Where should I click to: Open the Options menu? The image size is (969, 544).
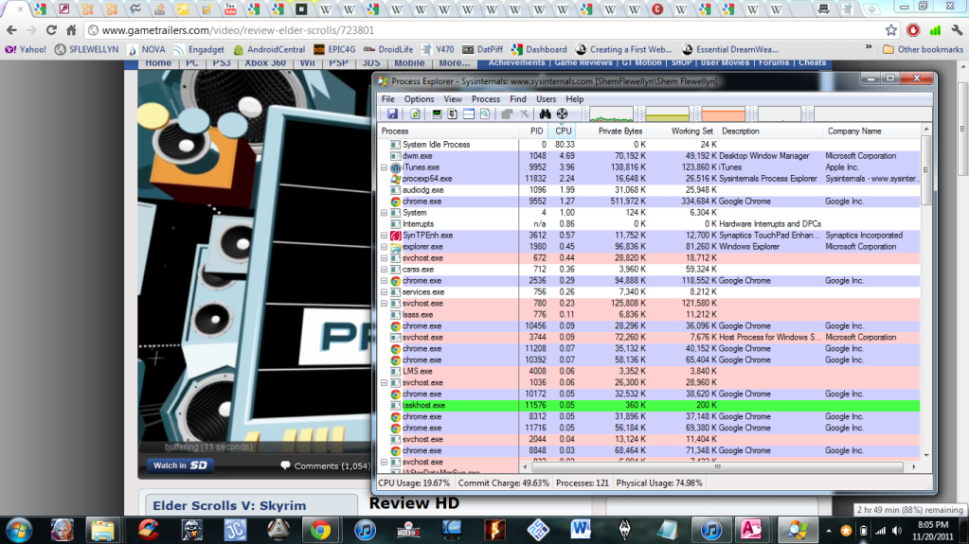coord(419,98)
